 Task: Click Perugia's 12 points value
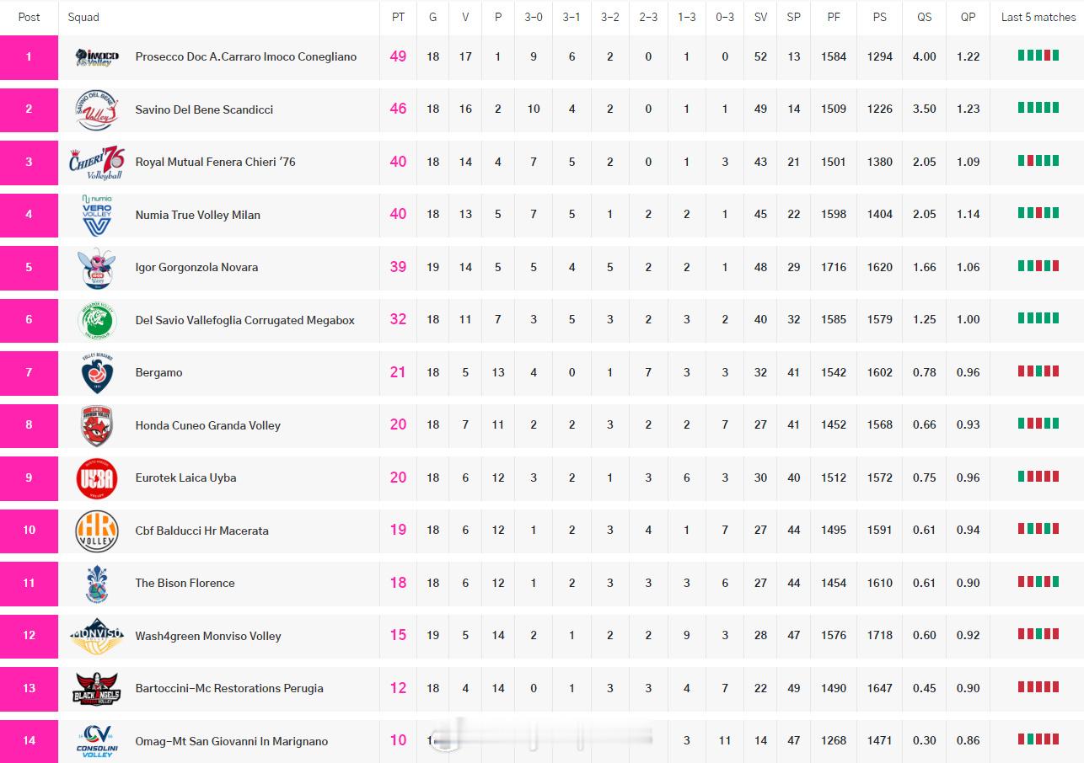(x=399, y=688)
